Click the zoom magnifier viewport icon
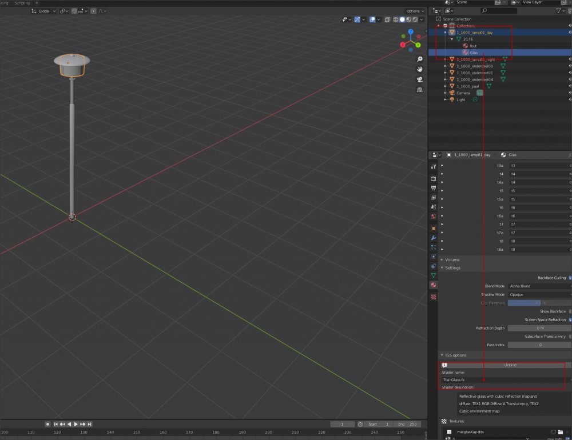This screenshot has width=572, height=440. point(420,59)
